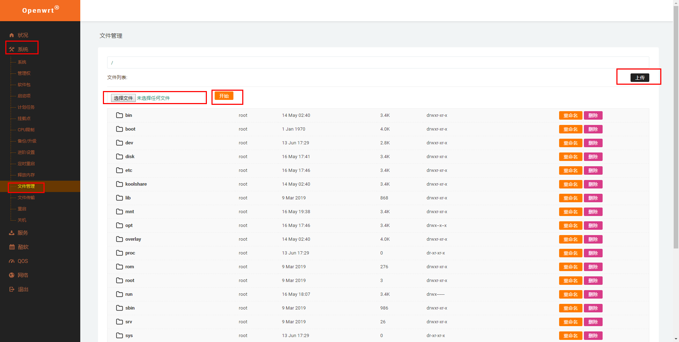Image resolution: width=679 pixels, height=342 pixels.
Task: Delete the overlay folder
Action: point(593,239)
